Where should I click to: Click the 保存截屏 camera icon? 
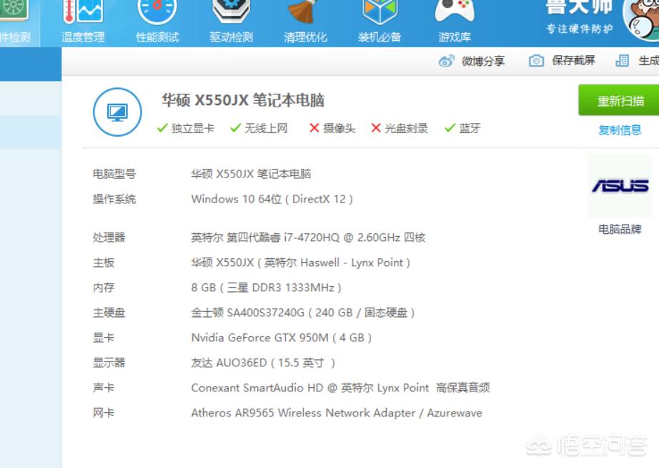(x=536, y=61)
